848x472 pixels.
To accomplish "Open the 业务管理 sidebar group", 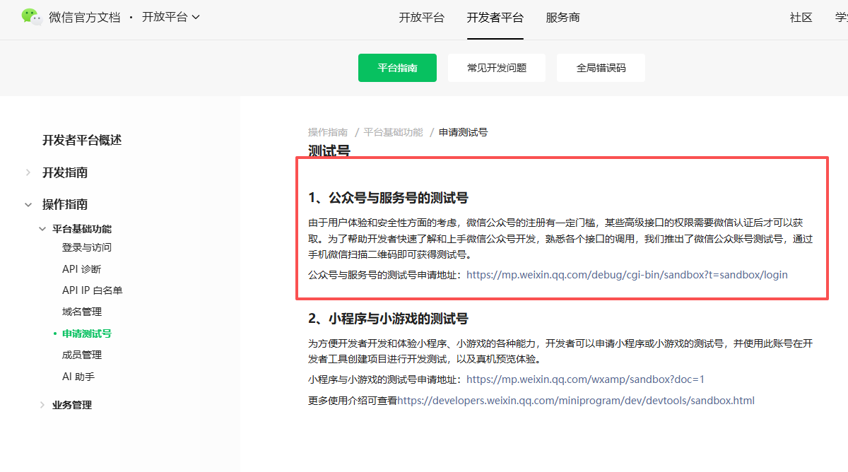I will point(72,405).
